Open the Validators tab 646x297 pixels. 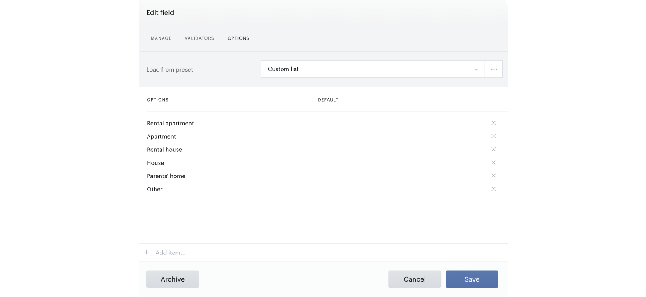point(199,38)
